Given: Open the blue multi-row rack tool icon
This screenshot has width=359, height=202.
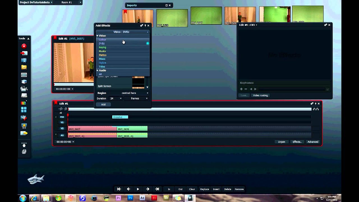Looking at the screenshot, I should (x=24, y=60).
